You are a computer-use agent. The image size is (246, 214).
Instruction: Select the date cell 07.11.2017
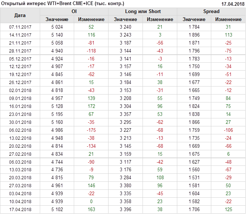(20, 27)
